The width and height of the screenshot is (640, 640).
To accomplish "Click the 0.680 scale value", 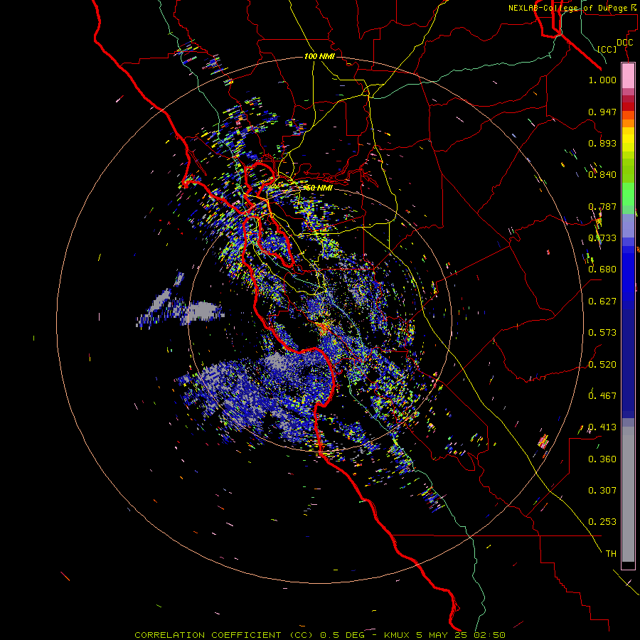I will click(602, 270).
